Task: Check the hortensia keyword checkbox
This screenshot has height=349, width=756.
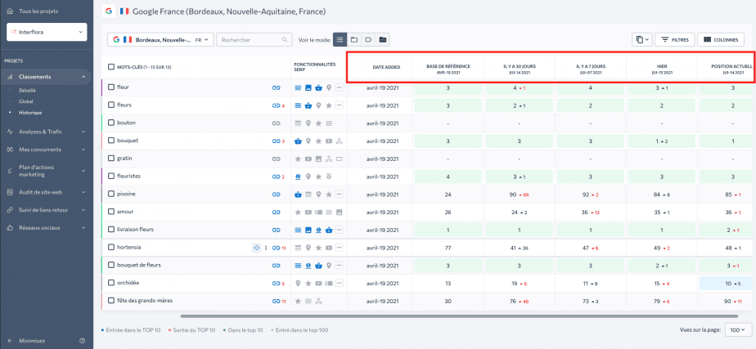Action: (111, 248)
